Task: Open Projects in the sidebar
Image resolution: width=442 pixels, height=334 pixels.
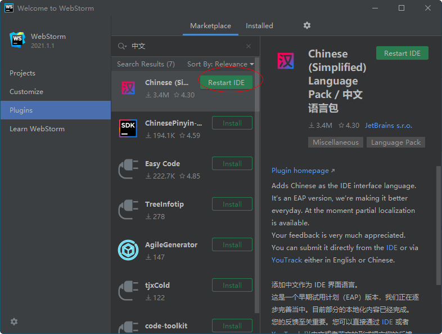Action: coord(56,73)
